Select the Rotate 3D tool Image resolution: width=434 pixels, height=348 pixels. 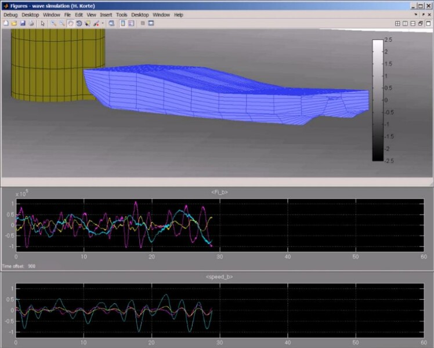click(78, 23)
